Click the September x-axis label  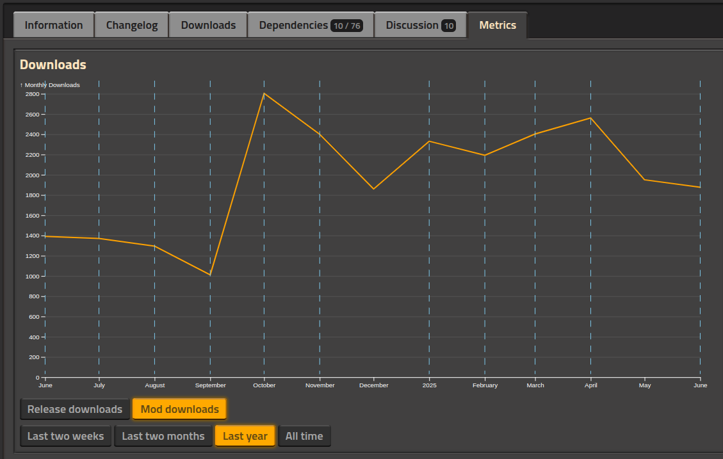[x=210, y=385]
